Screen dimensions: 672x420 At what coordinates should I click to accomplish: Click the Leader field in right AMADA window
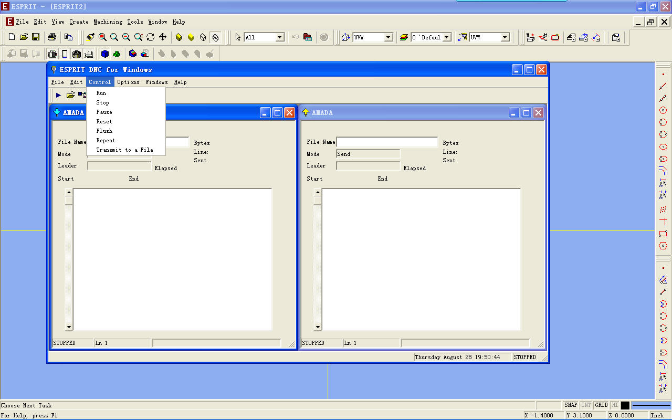[x=368, y=166]
